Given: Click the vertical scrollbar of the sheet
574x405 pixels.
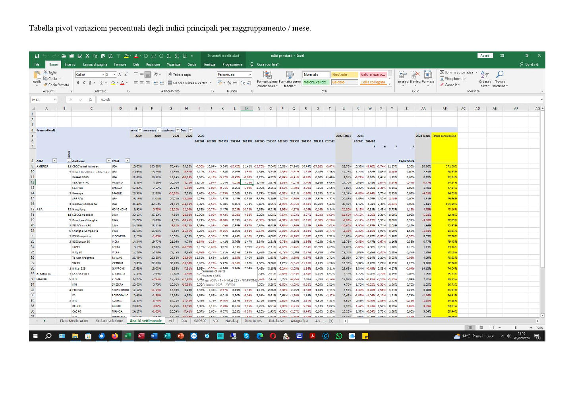Looking at the screenshot, I should pyautogui.click(x=543, y=212).
